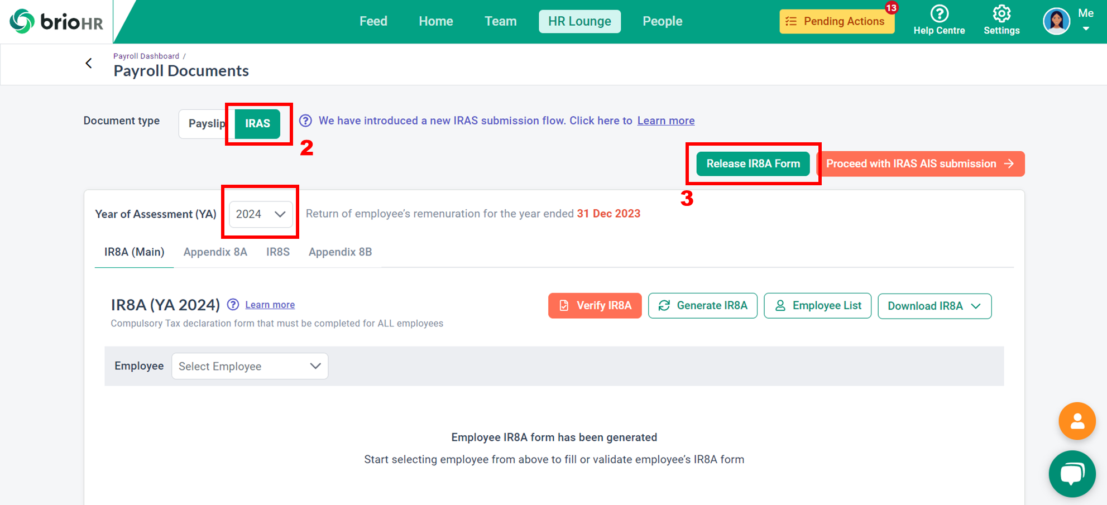Click Generate IR8A button
This screenshot has width=1107, height=505.
click(702, 306)
